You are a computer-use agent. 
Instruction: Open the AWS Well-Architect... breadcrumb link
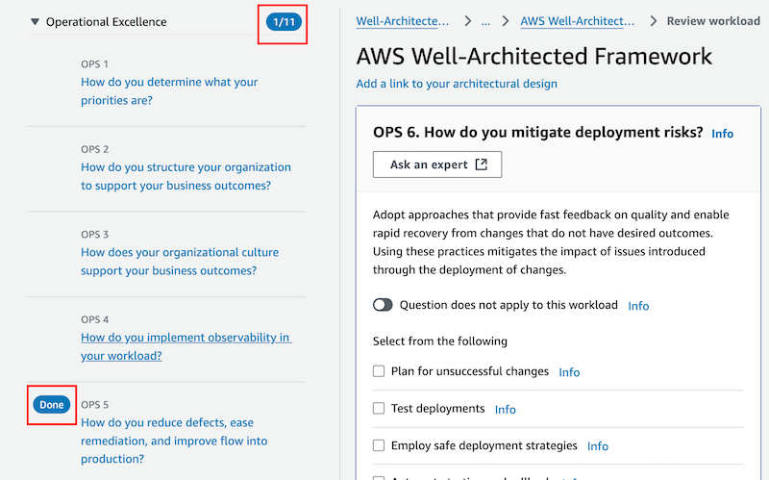tap(578, 21)
